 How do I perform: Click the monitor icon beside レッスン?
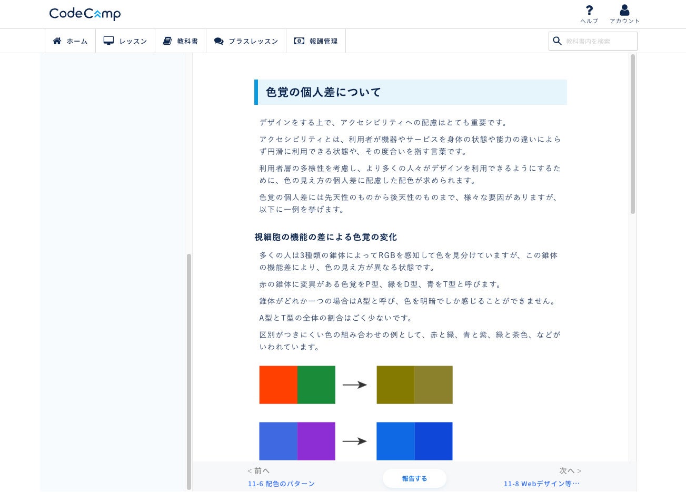(x=108, y=41)
